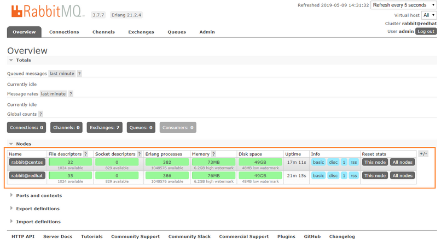Open help for Queued messages
The height and width of the screenshot is (244, 441).
point(79,74)
